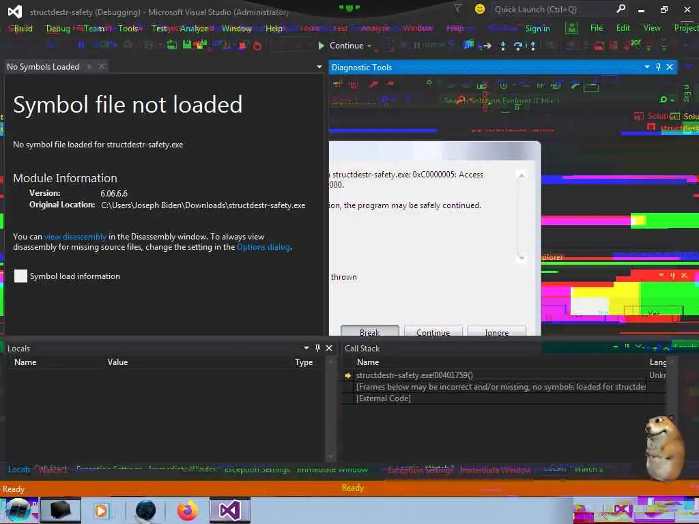The image size is (699, 524).
Task: Click the Quick Launch magnifier icon
Action: (621, 9)
